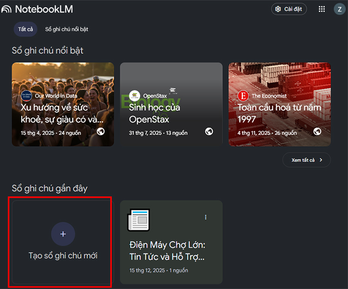Open the account avatar Z
Image resolution: width=348 pixels, height=289 pixels.
click(x=339, y=9)
